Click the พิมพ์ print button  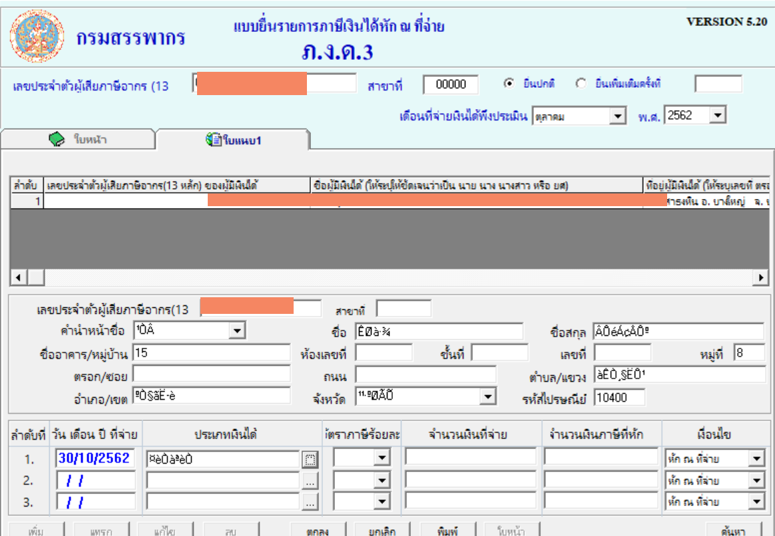tap(448, 530)
